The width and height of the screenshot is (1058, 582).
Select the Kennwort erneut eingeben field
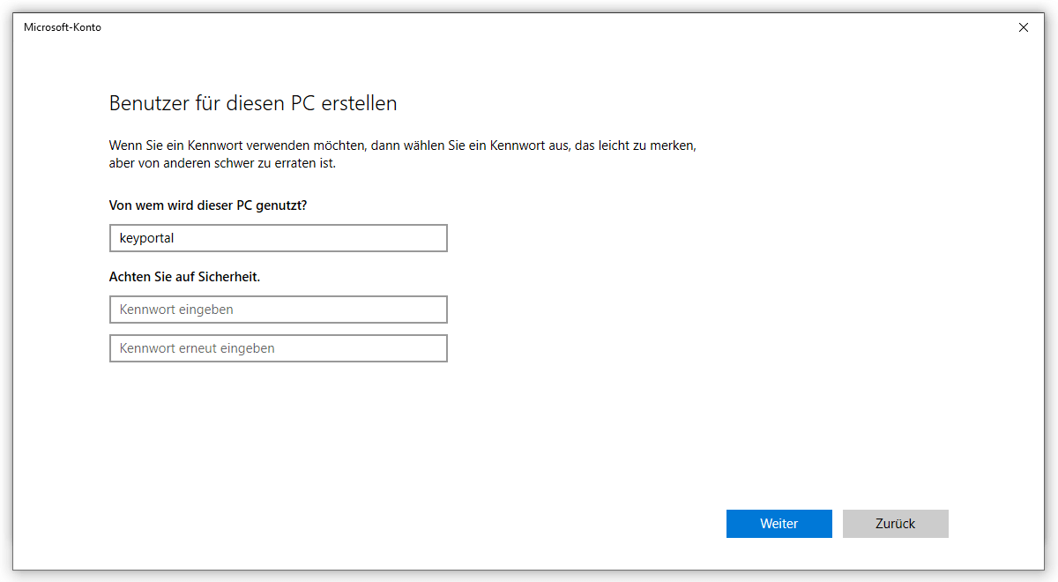(x=279, y=348)
